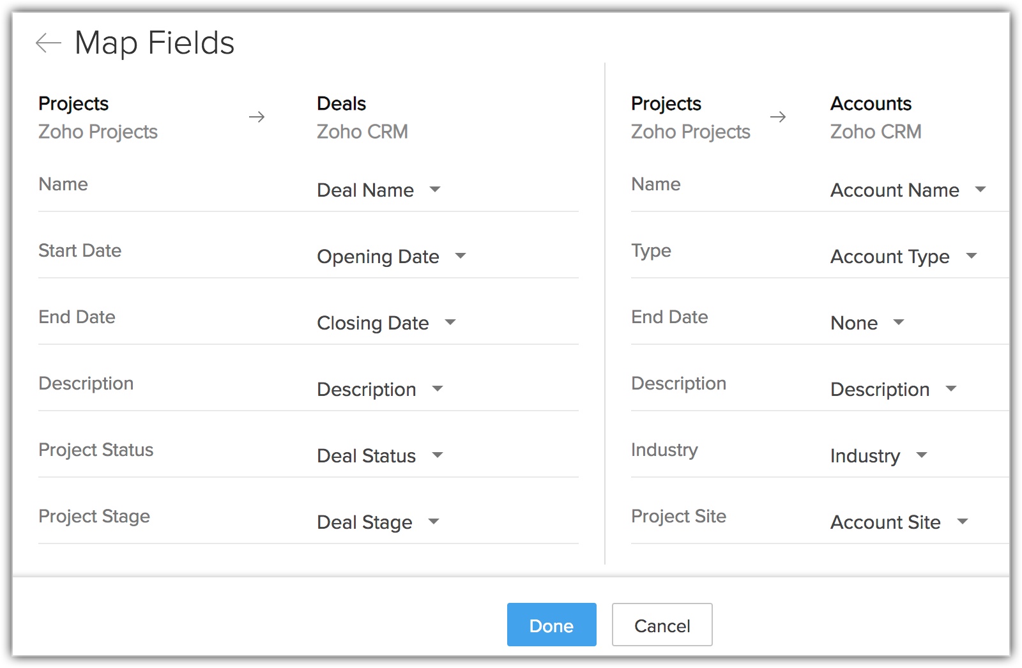Open the Deal Status dropdown
Image resolution: width=1022 pixels, height=668 pixels.
(x=379, y=456)
